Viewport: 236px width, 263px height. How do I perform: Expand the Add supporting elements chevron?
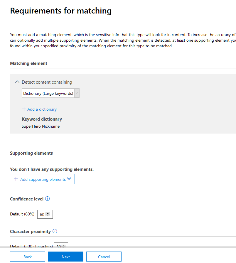click(x=69, y=179)
